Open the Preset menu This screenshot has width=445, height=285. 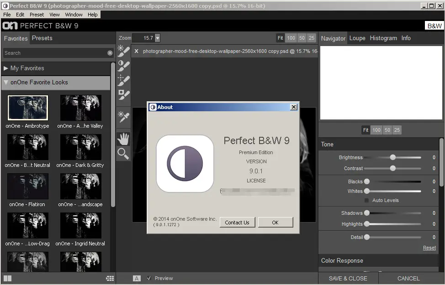37,15
